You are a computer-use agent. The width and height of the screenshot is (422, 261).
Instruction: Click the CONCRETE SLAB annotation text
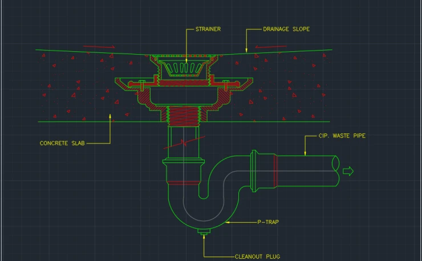(x=62, y=143)
